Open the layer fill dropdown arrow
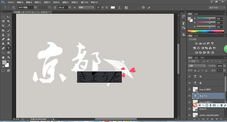 tap(224, 71)
